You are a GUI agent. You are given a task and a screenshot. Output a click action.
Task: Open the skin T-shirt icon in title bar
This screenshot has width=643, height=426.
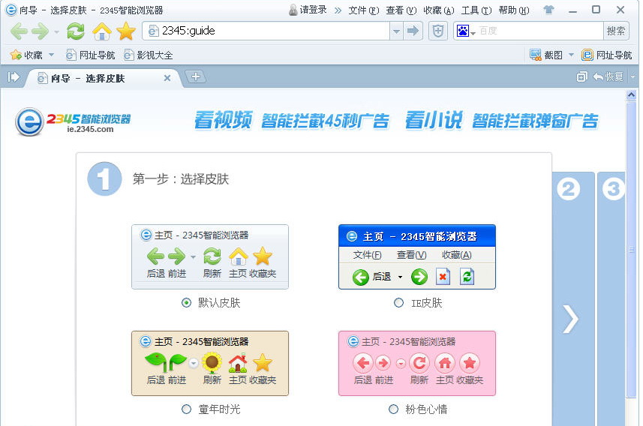[548, 10]
